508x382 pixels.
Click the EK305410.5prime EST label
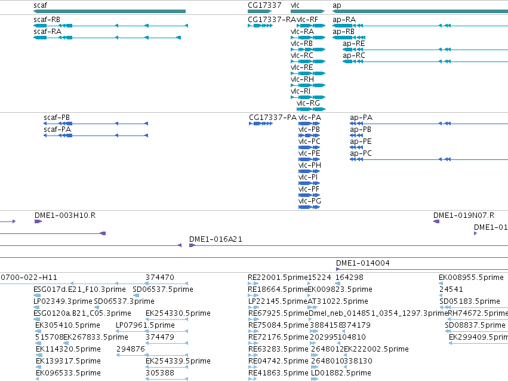pos(67,325)
